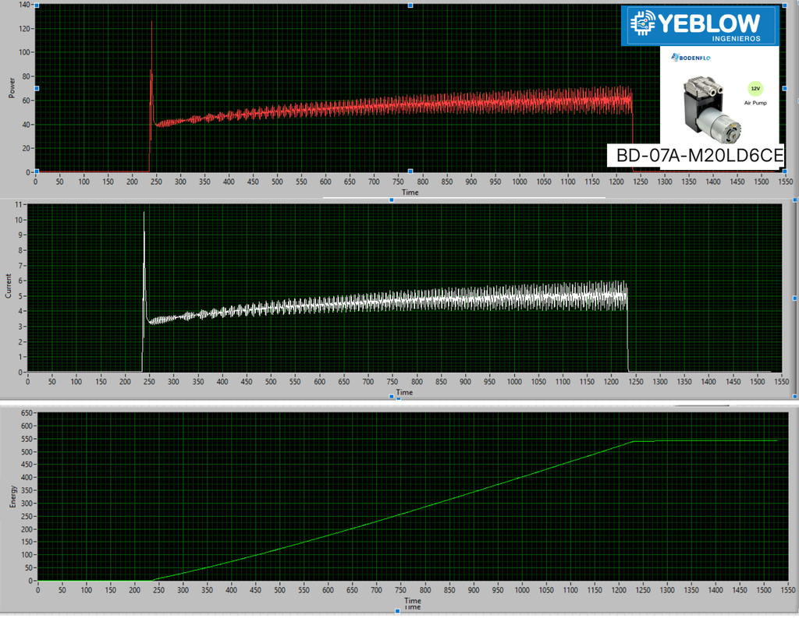The height and width of the screenshot is (622, 799).
Task: Click the Current Y-axis label
Action: click(8, 285)
